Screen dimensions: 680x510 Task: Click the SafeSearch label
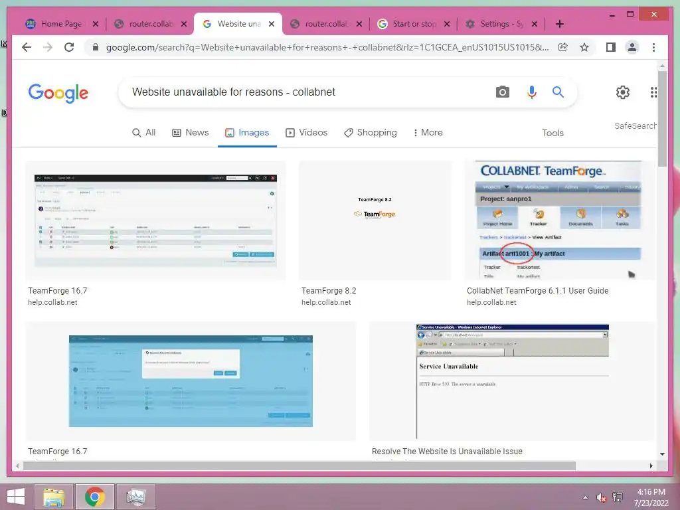coord(635,126)
